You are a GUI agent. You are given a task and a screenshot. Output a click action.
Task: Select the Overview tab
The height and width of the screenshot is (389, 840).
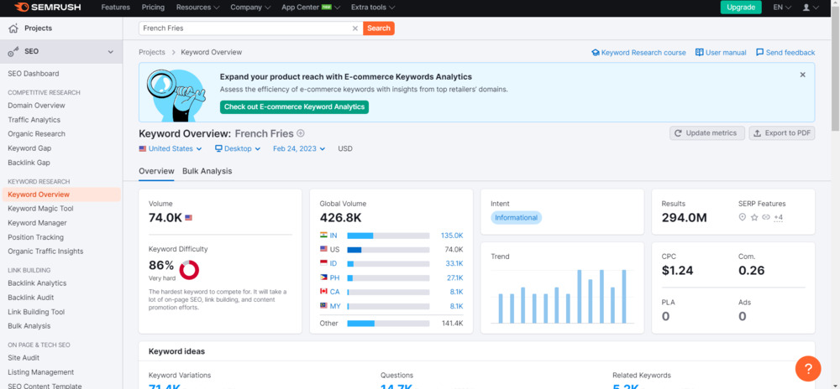tap(156, 171)
